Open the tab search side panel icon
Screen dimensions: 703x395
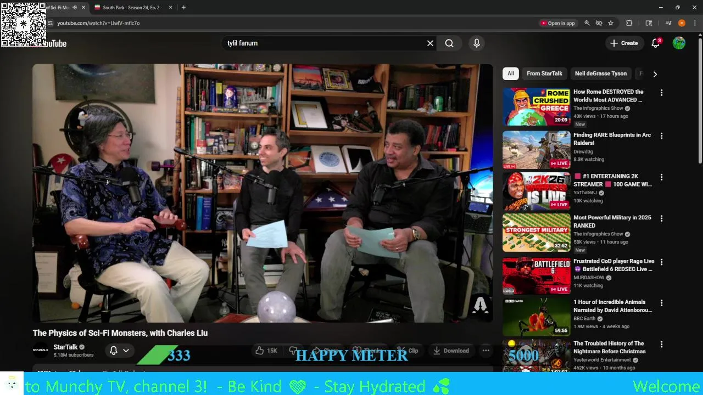coord(649,23)
